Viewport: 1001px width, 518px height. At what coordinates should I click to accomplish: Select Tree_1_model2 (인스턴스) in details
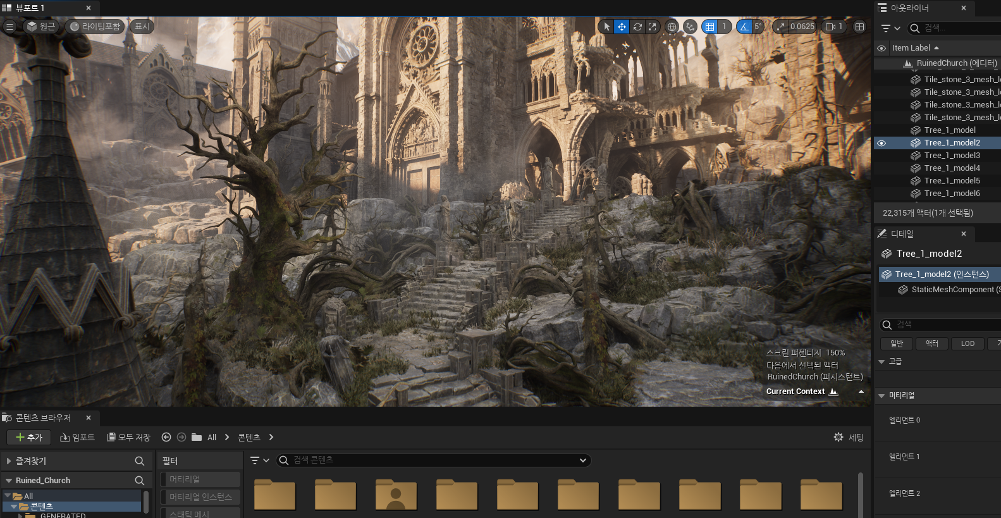point(940,274)
